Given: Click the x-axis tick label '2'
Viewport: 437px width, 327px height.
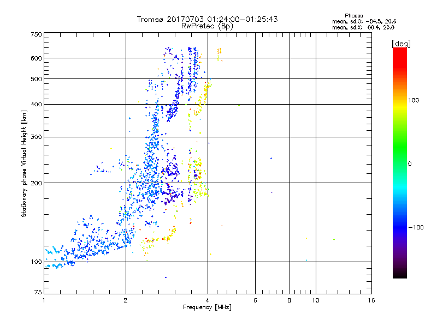Looking at the screenshot, I should click(126, 300).
